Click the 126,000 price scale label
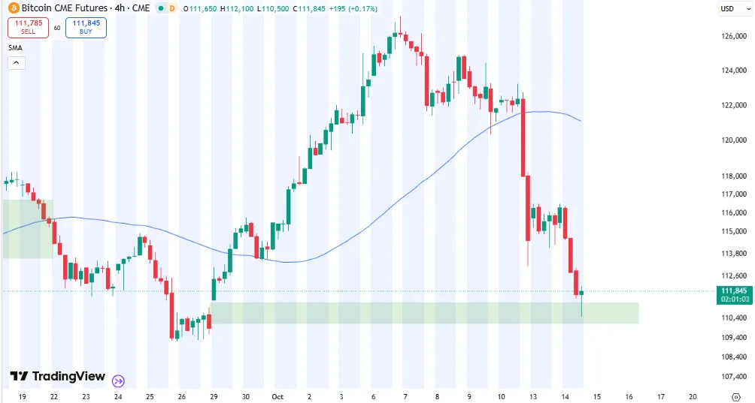The image size is (755, 403). tap(733, 37)
